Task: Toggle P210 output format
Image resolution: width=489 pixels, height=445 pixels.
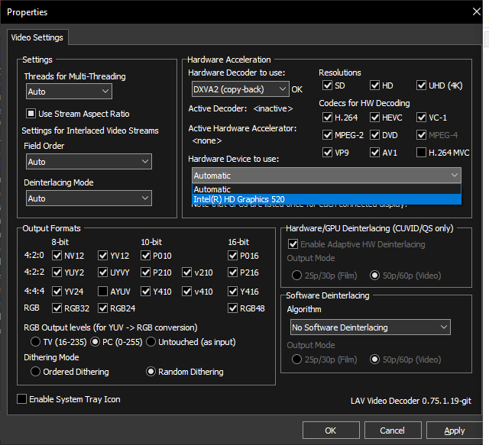Action: (145, 272)
